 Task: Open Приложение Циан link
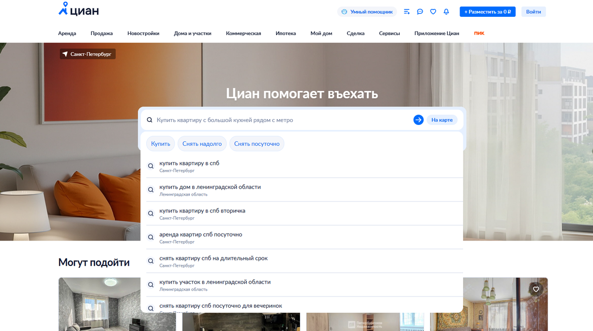[437, 34]
